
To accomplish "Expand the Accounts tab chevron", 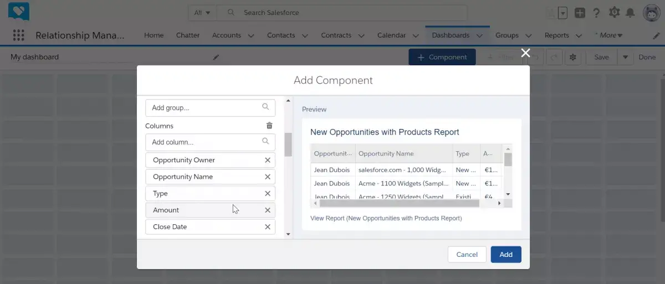I will point(251,35).
